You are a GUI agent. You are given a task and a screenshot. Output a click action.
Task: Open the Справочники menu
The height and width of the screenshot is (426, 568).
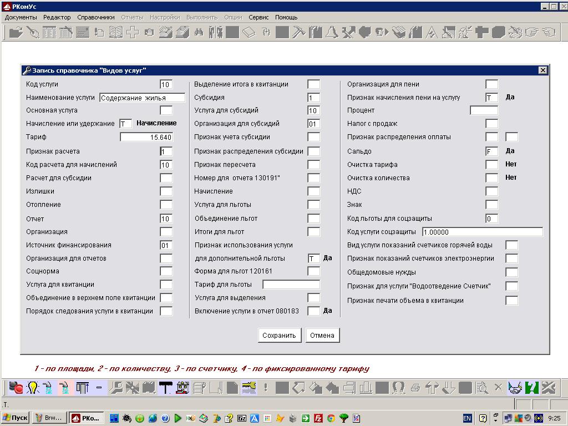pos(96,17)
